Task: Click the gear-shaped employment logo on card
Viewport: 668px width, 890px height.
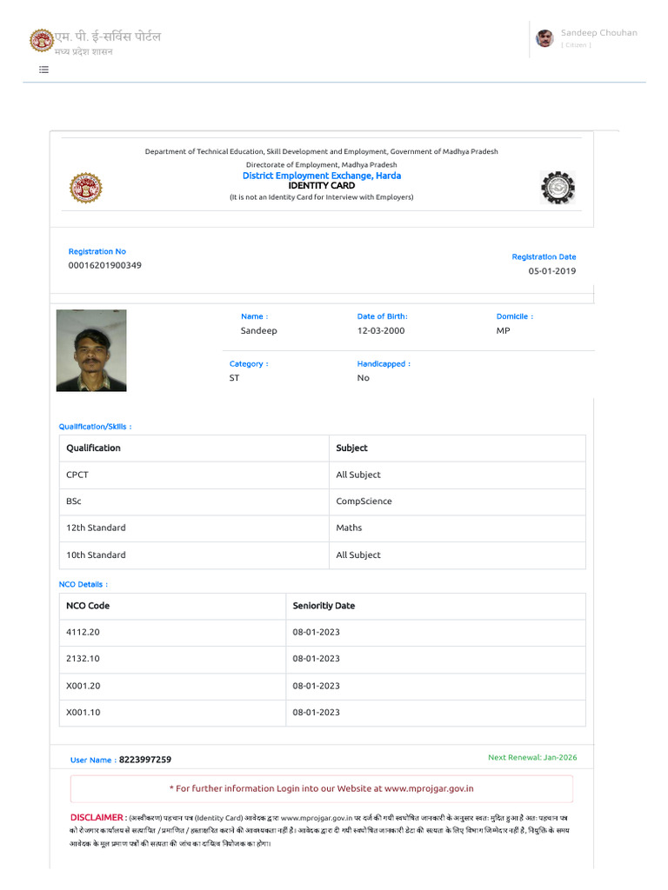Action: click(x=558, y=188)
